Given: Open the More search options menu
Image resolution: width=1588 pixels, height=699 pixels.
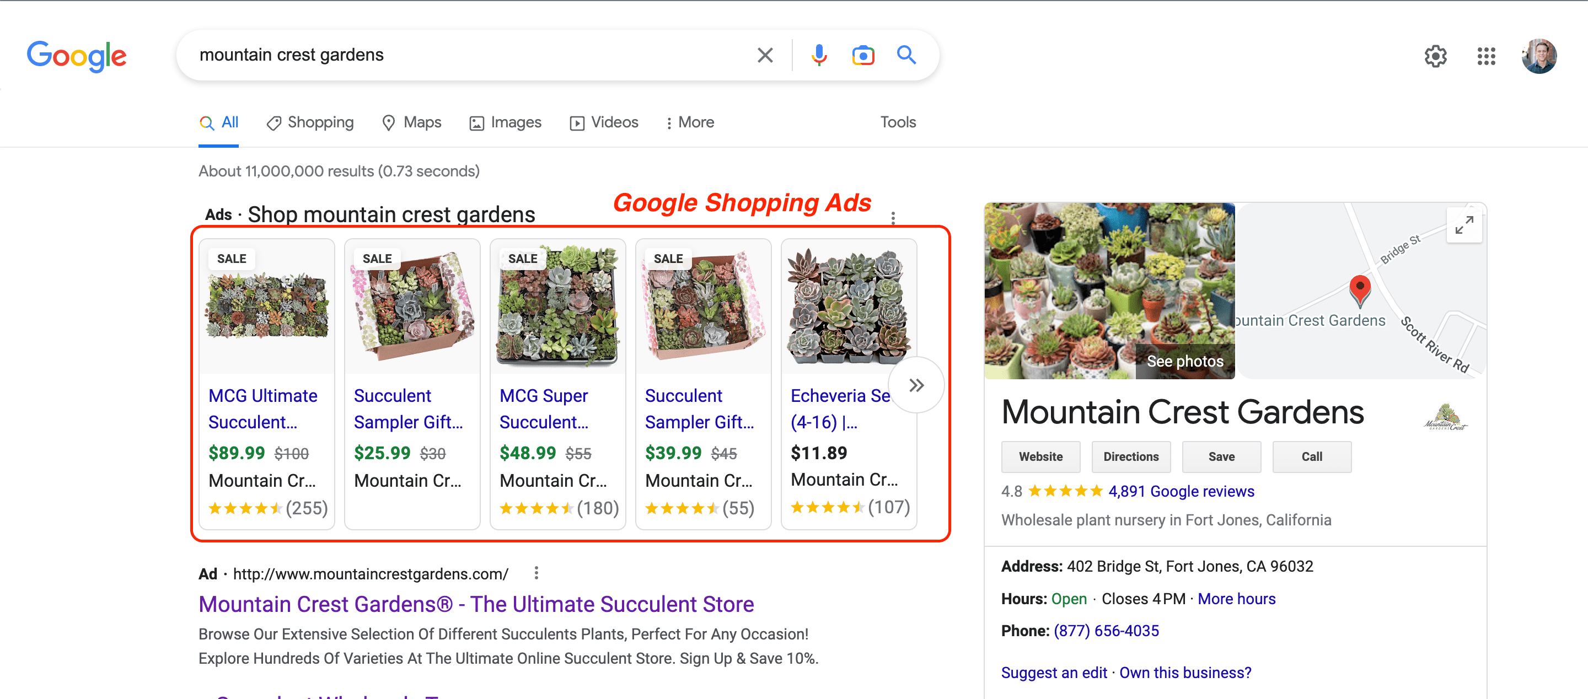Looking at the screenshot, I should coord(689,122).
